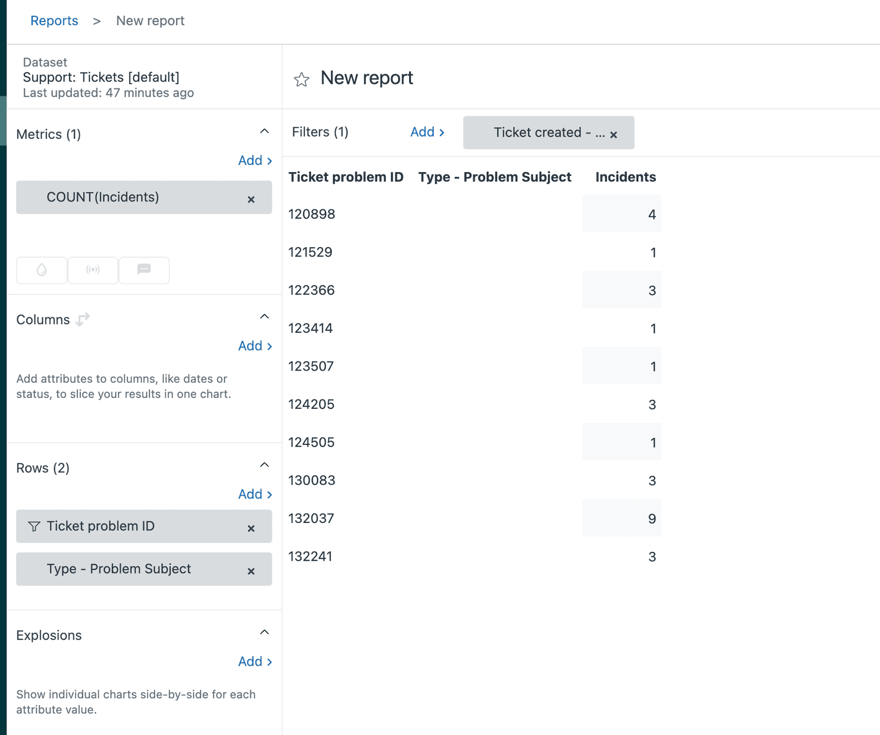Select the live data broadcast icon
Screen dimensions: 880x735
point(93,270)
